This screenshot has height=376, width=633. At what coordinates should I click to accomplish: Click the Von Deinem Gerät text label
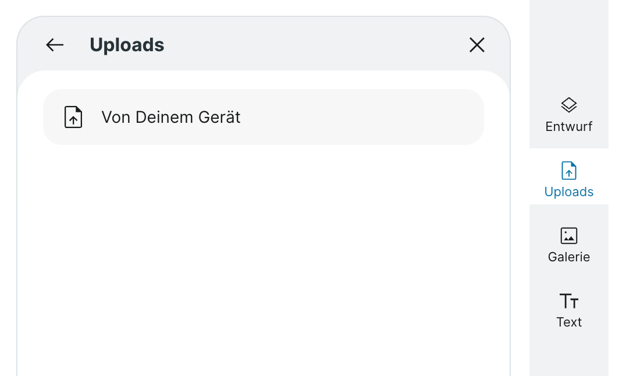pyautogui.click(x=171, y=117)
